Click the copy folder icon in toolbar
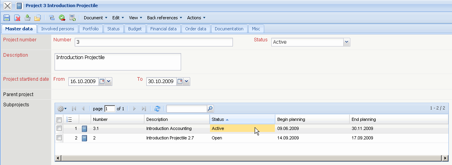The height and width of the screenshot is (165, 452). point(38,18)
